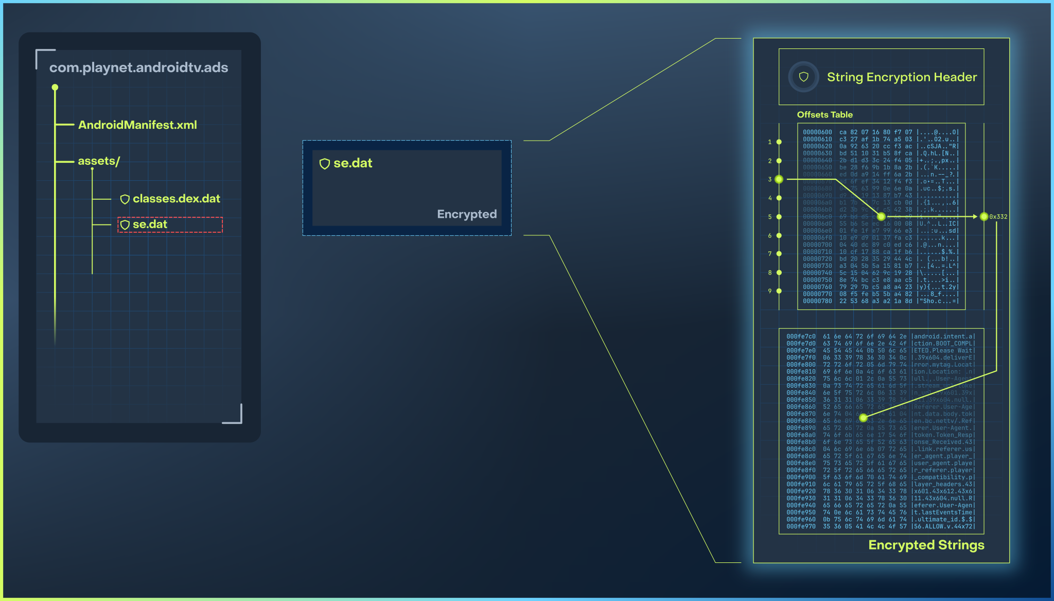Click the String Encryption Header title
This screenshot has height=601, width=1054.
(902, 77)
